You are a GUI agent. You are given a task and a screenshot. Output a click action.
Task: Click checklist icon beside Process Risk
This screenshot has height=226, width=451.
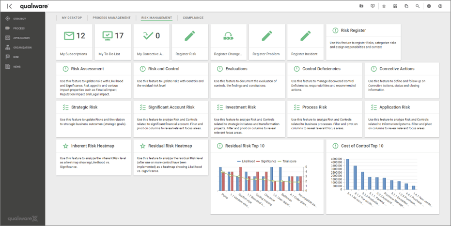(296, 107)
